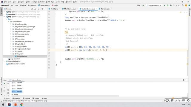Open Favorites side tool window
This screenshot has width=191, height=107.
[1, 92]
